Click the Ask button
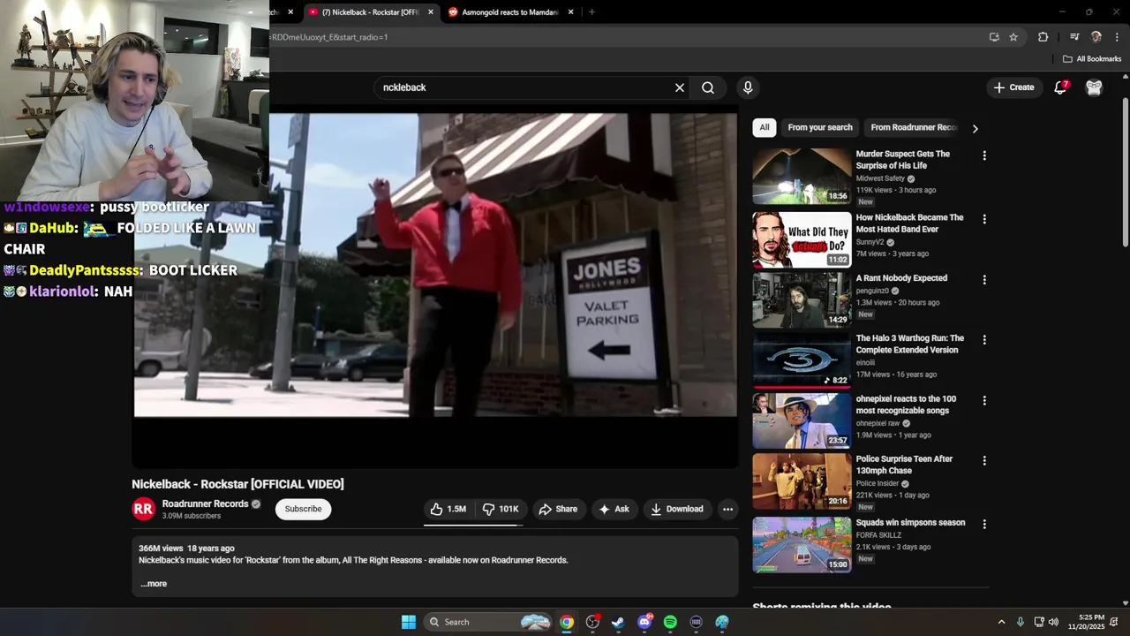The image size is (1130, 636). coord(614,509)
